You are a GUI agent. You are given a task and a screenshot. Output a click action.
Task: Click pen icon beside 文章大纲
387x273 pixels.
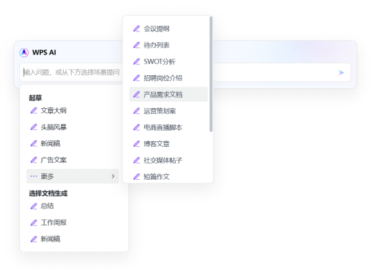pos(34,110)
